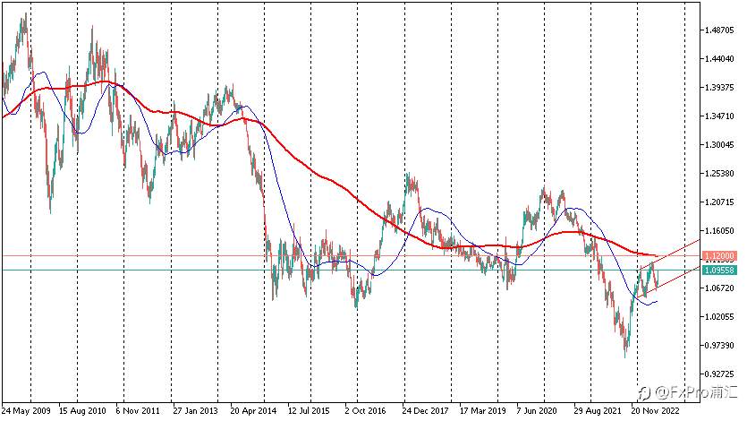747x421 pixels.
Task: Select the 27 Jan 2013 date label
Action: (x=195, y=410)
